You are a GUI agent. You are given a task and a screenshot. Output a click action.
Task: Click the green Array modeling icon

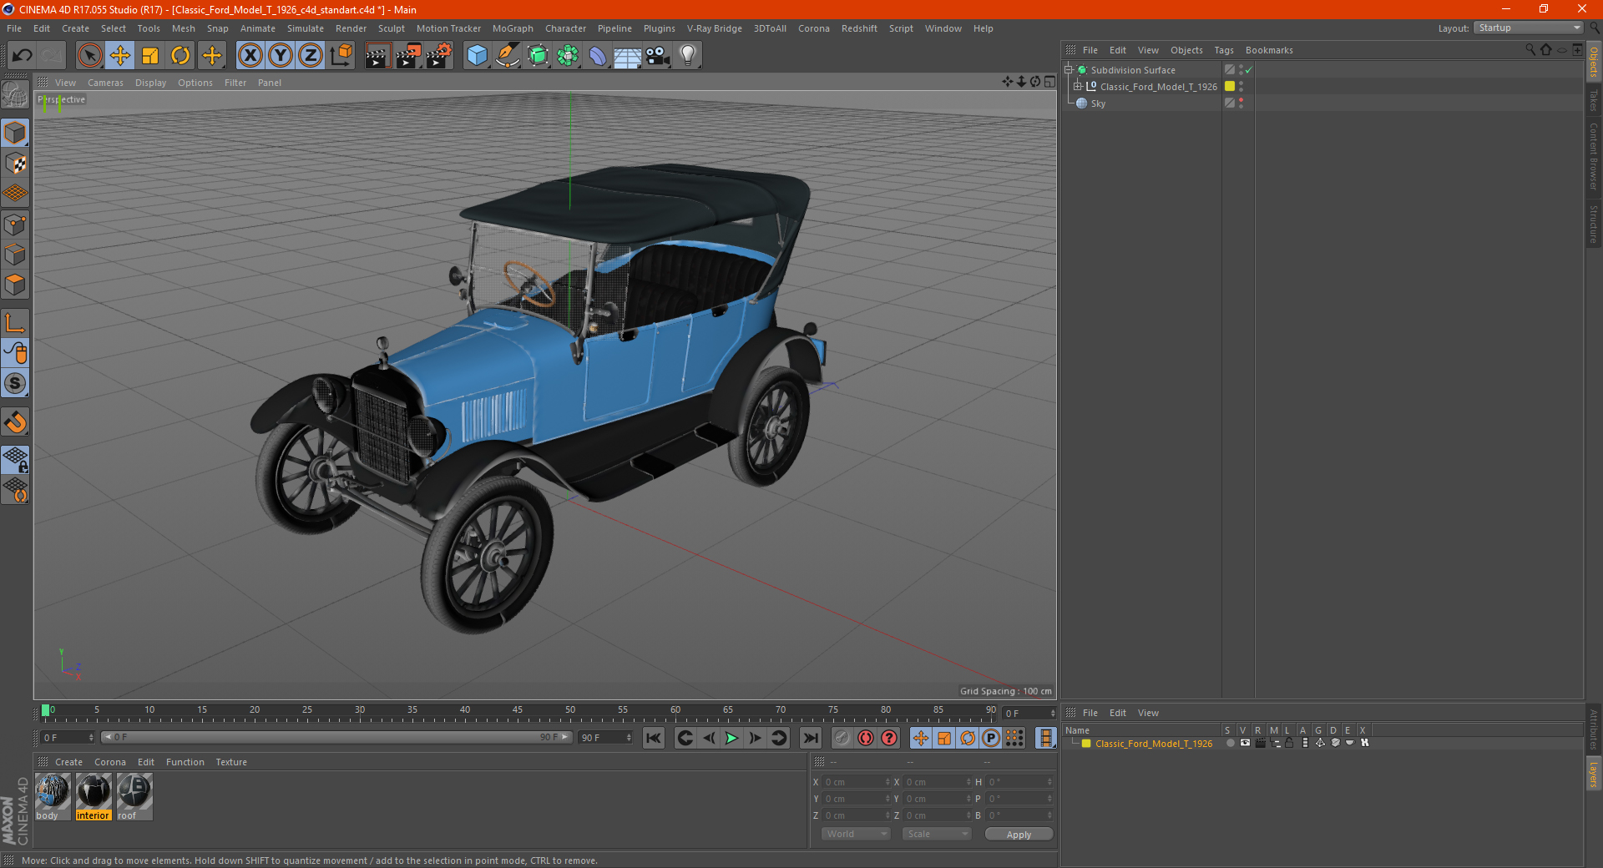(x=568, y=56)
